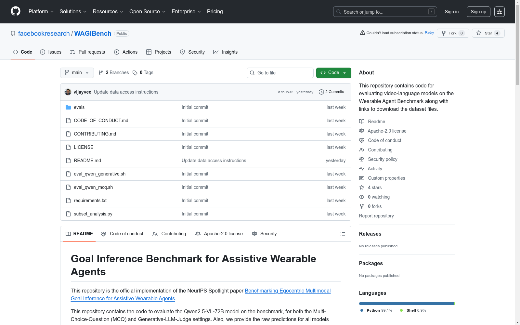Click the eye icon beside watching
This screenshot has height=325, width=520.
click(x=362, y=197)
